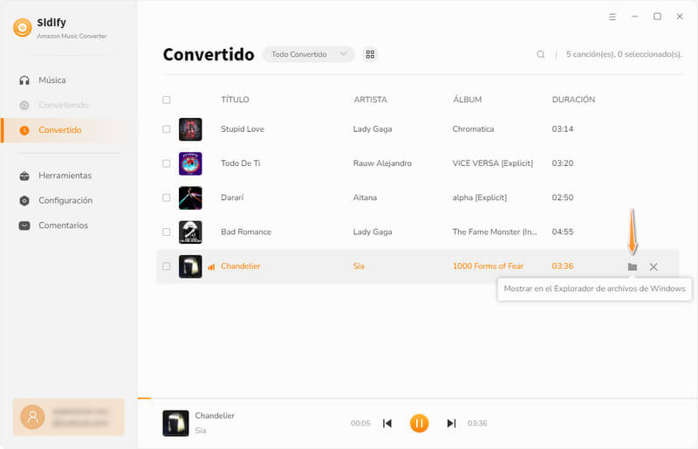Click the headphones icon beside Música
Viewport: 698px width, 449px height.
pos(24,80)
